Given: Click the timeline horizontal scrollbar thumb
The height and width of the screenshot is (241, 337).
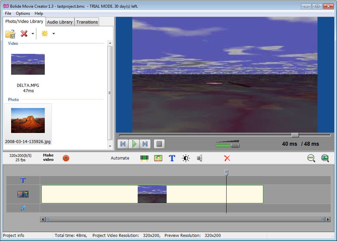Looking at the screenshot, I should tap(185, 219).
